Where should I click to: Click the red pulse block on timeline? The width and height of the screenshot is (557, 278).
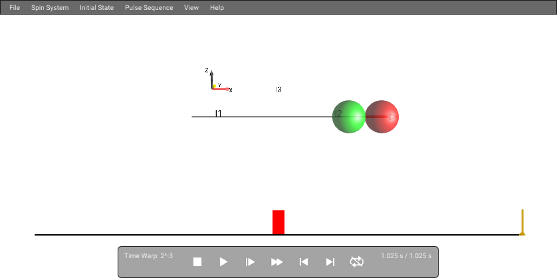pyautogui.click(x=278, y=222)
